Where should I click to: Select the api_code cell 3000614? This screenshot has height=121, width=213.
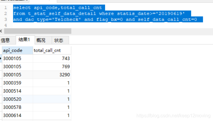click(x=18, y=115)
